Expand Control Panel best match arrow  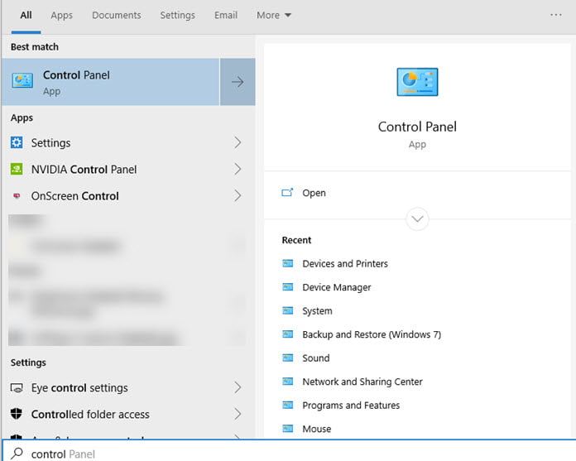pyautogui.click(x=238, y=82)
